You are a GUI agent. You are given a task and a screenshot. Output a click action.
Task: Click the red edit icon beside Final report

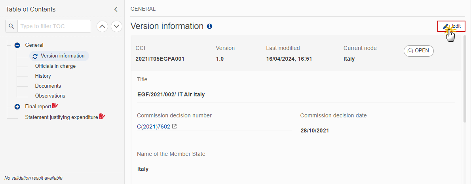pyautogui.click(x=55, y=106)
